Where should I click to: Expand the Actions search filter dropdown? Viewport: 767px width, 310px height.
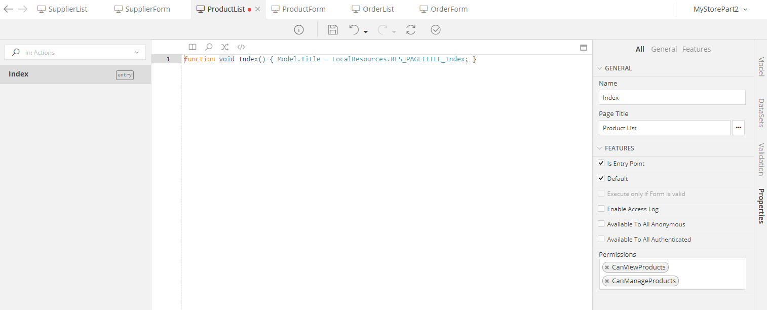tap(137, 53)
